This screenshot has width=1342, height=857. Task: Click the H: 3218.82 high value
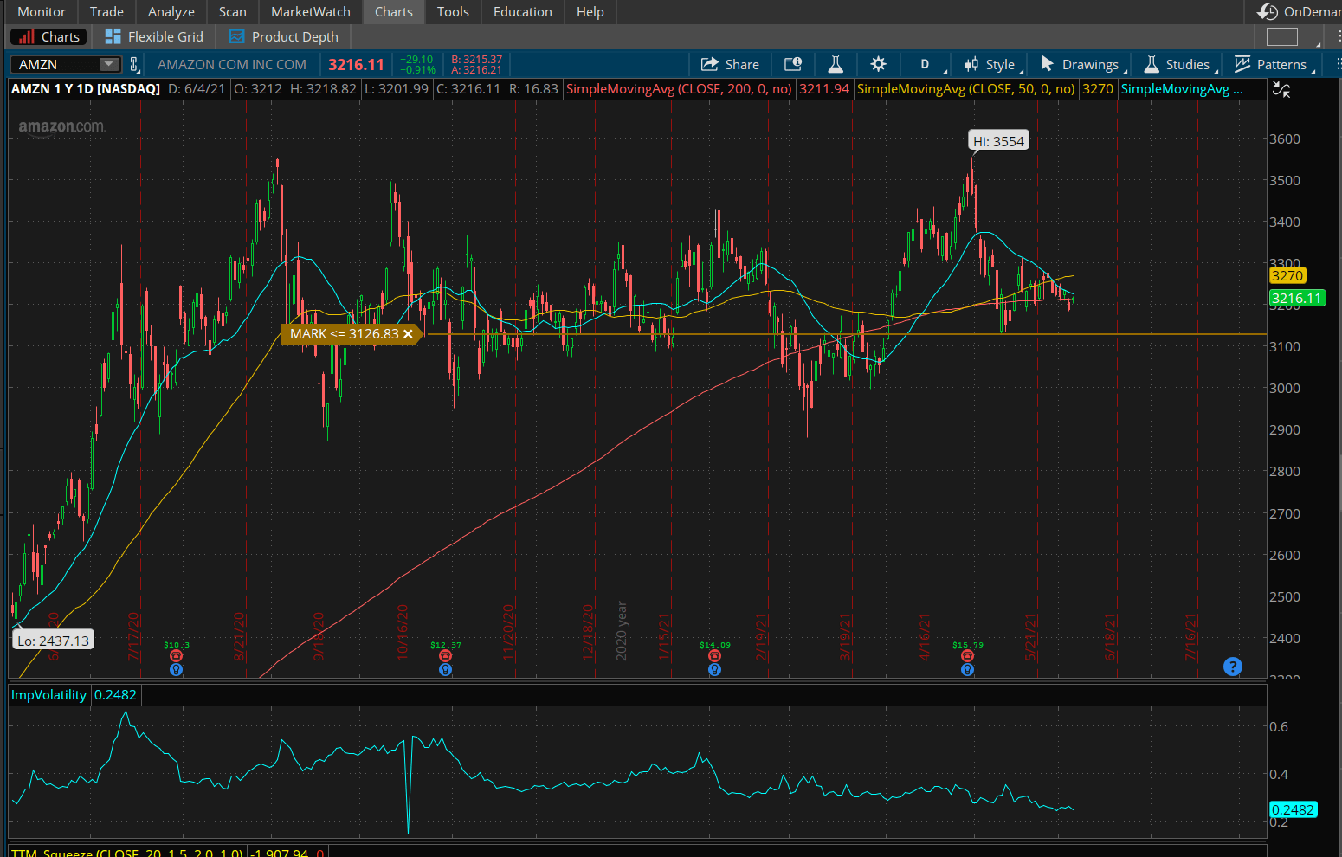coord(323,89)
